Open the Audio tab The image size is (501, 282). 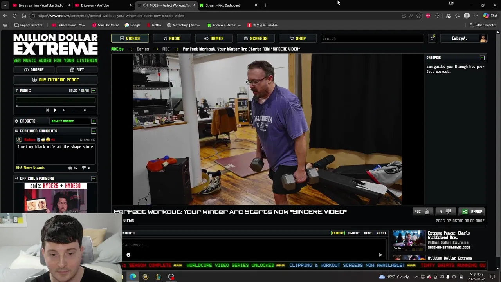172,38
